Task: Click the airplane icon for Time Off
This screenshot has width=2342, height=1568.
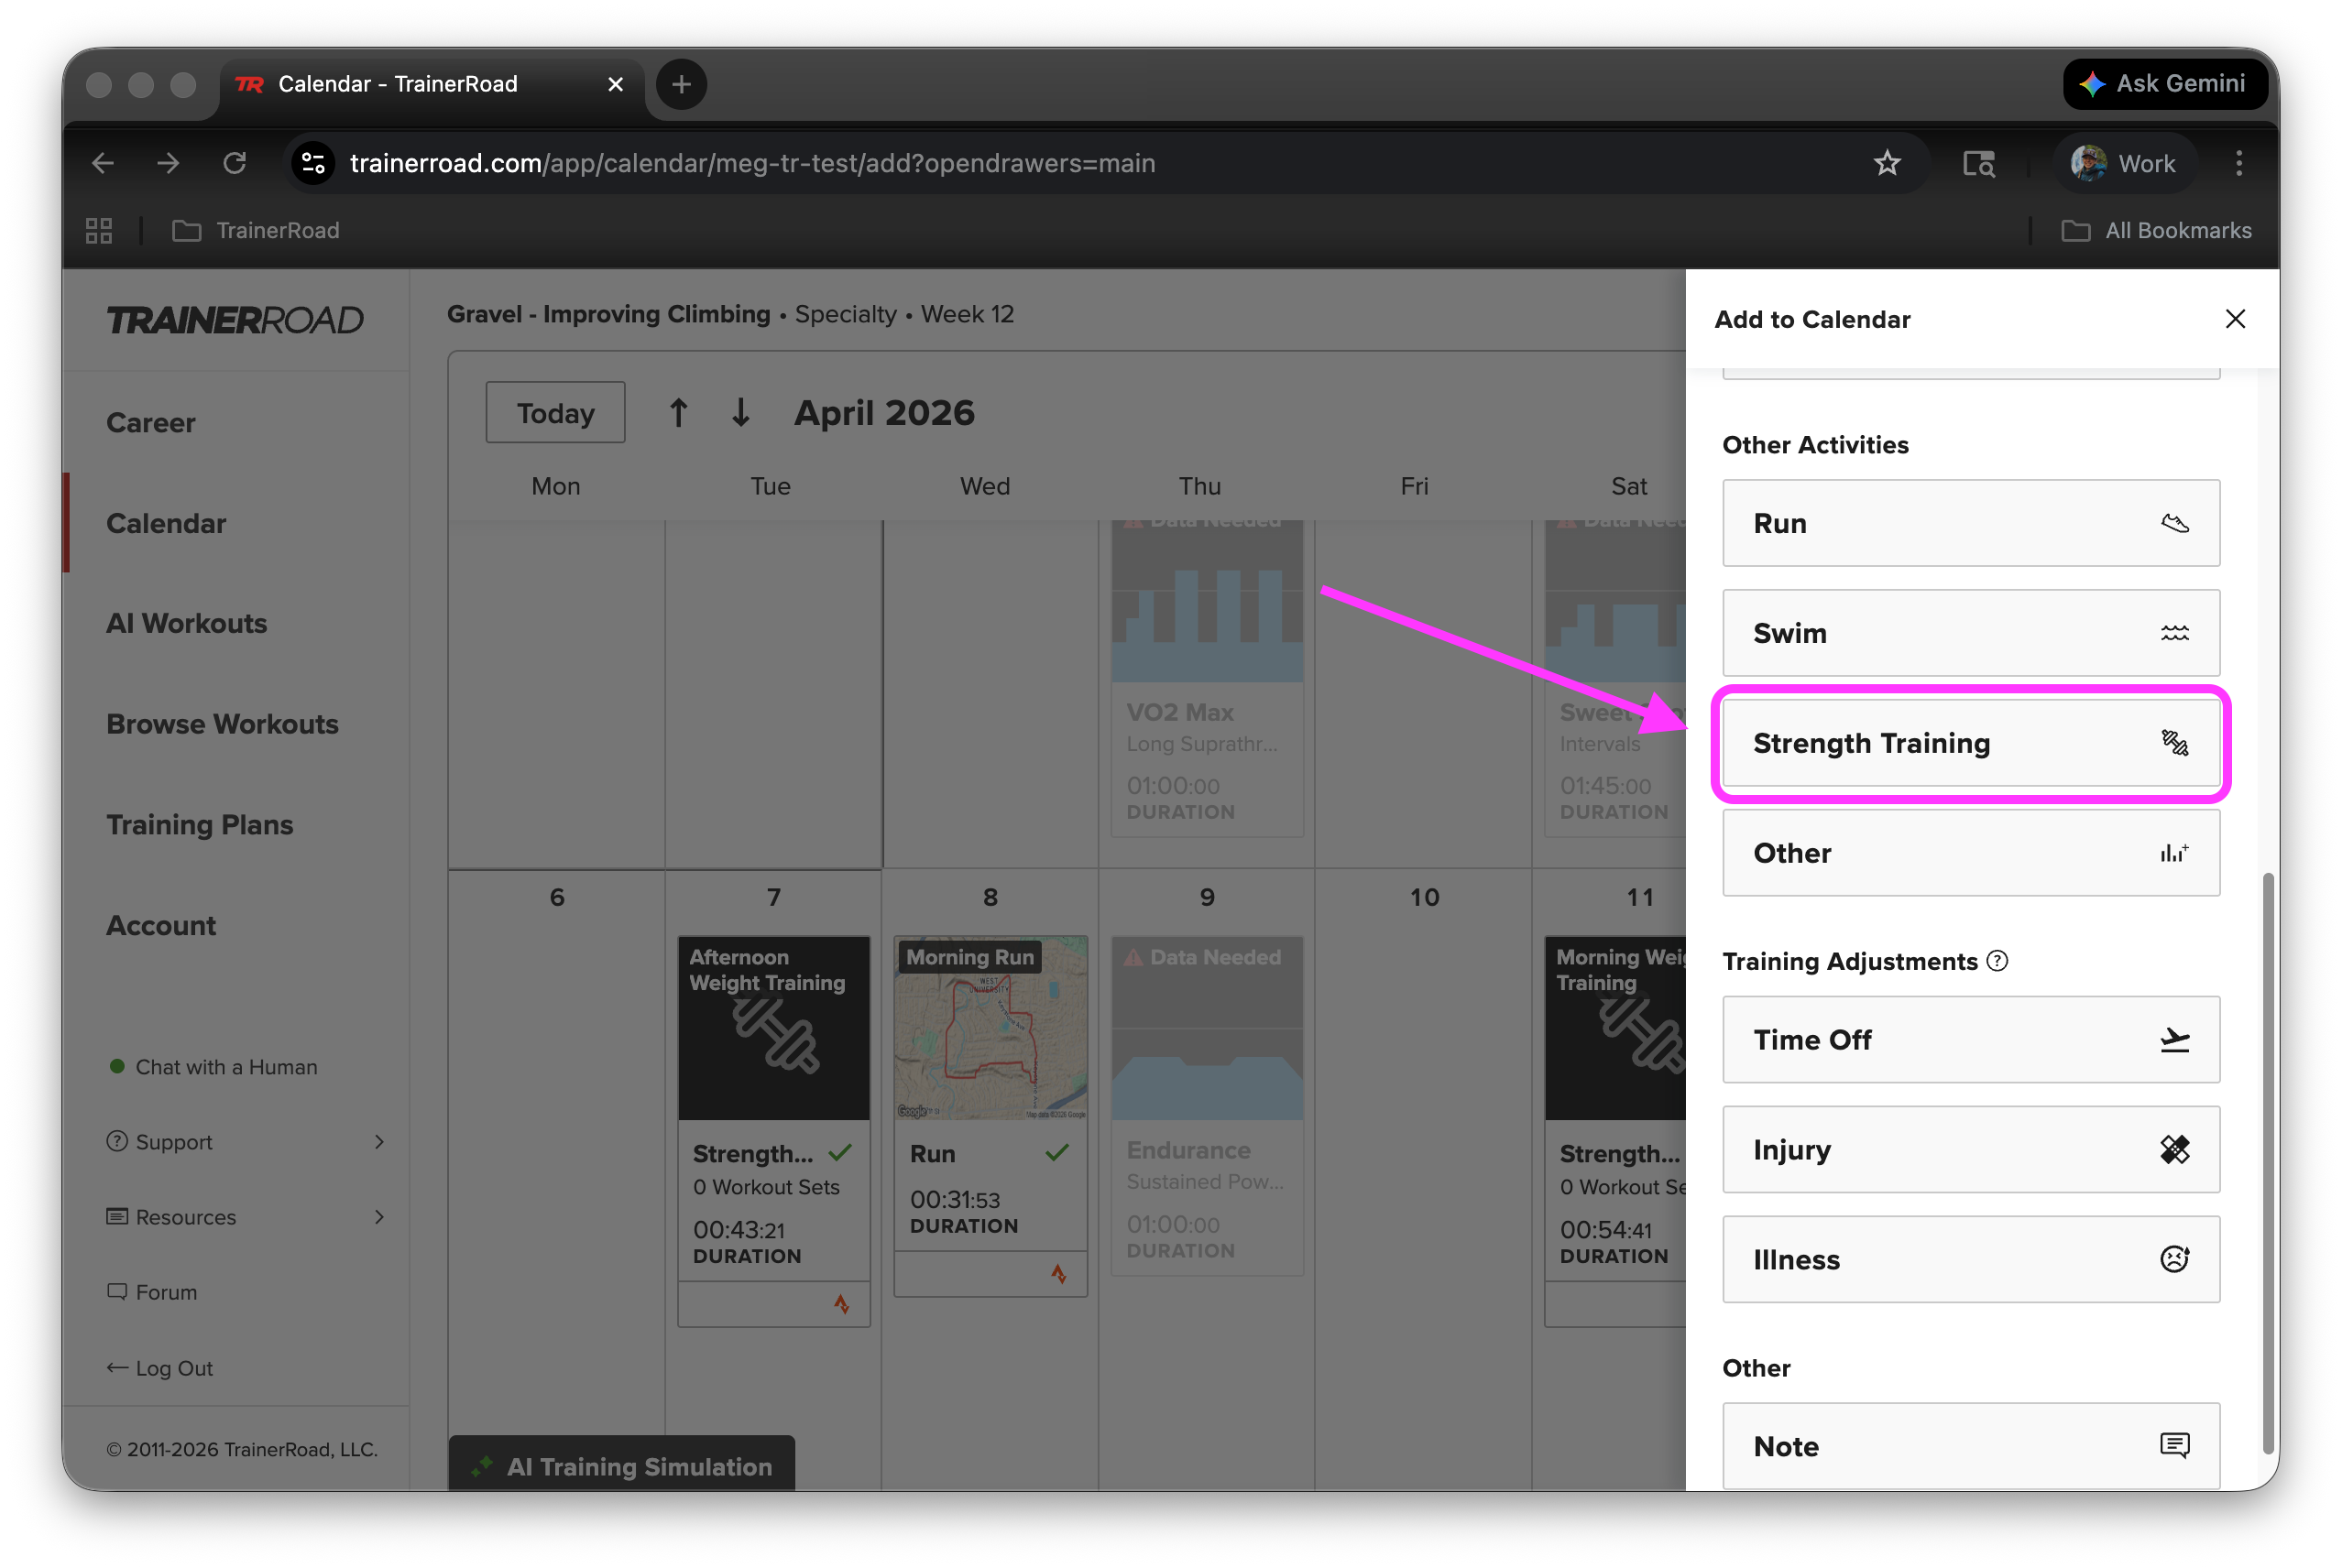Action: coord(2174,1040)
